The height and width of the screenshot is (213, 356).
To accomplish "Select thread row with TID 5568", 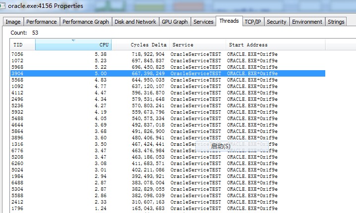I will click(168, 80).
